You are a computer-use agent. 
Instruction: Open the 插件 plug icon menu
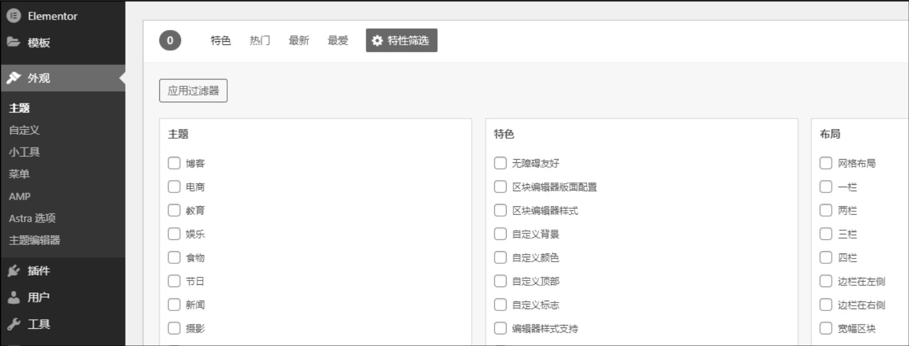tap(13, 271)
